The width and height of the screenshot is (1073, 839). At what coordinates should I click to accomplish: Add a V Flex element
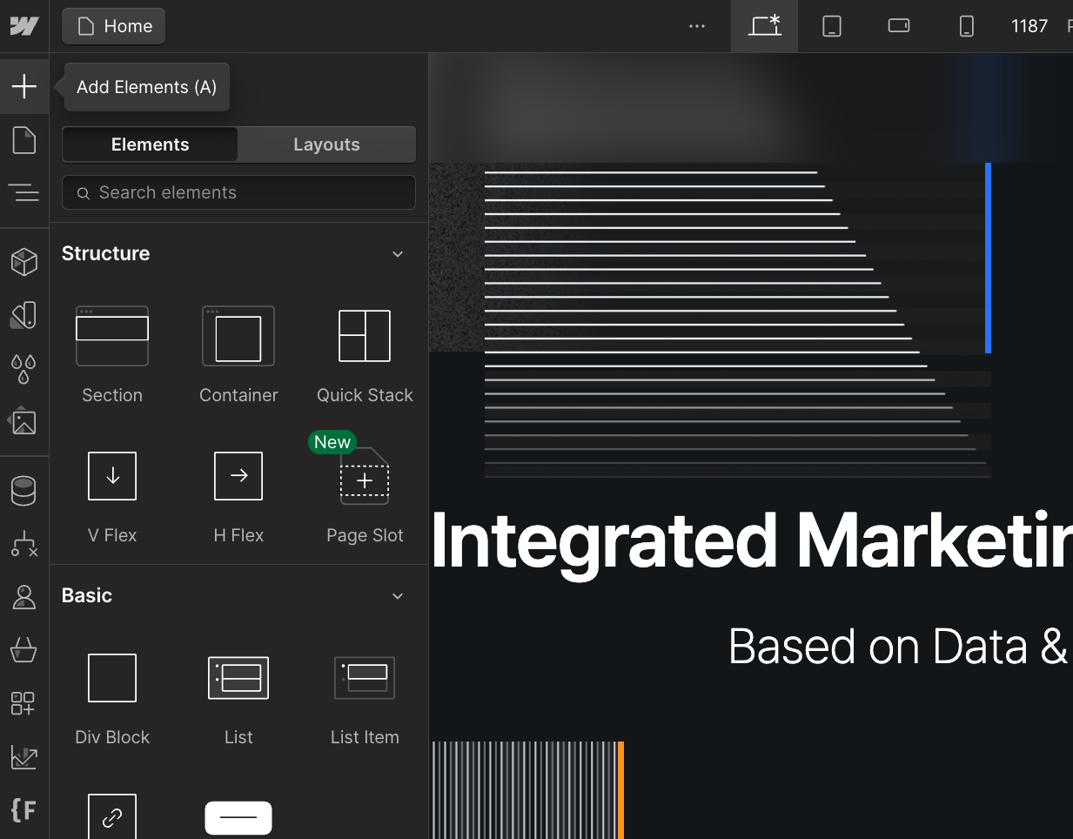click(112, 496)
